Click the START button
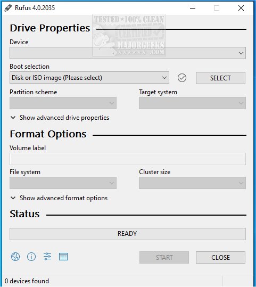Viewport: 256px width, 287px height. (x=164, y=257)
